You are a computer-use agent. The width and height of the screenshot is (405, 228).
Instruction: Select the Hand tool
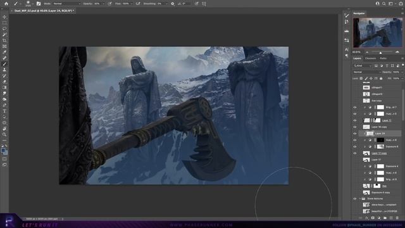[x=4, y=129]
